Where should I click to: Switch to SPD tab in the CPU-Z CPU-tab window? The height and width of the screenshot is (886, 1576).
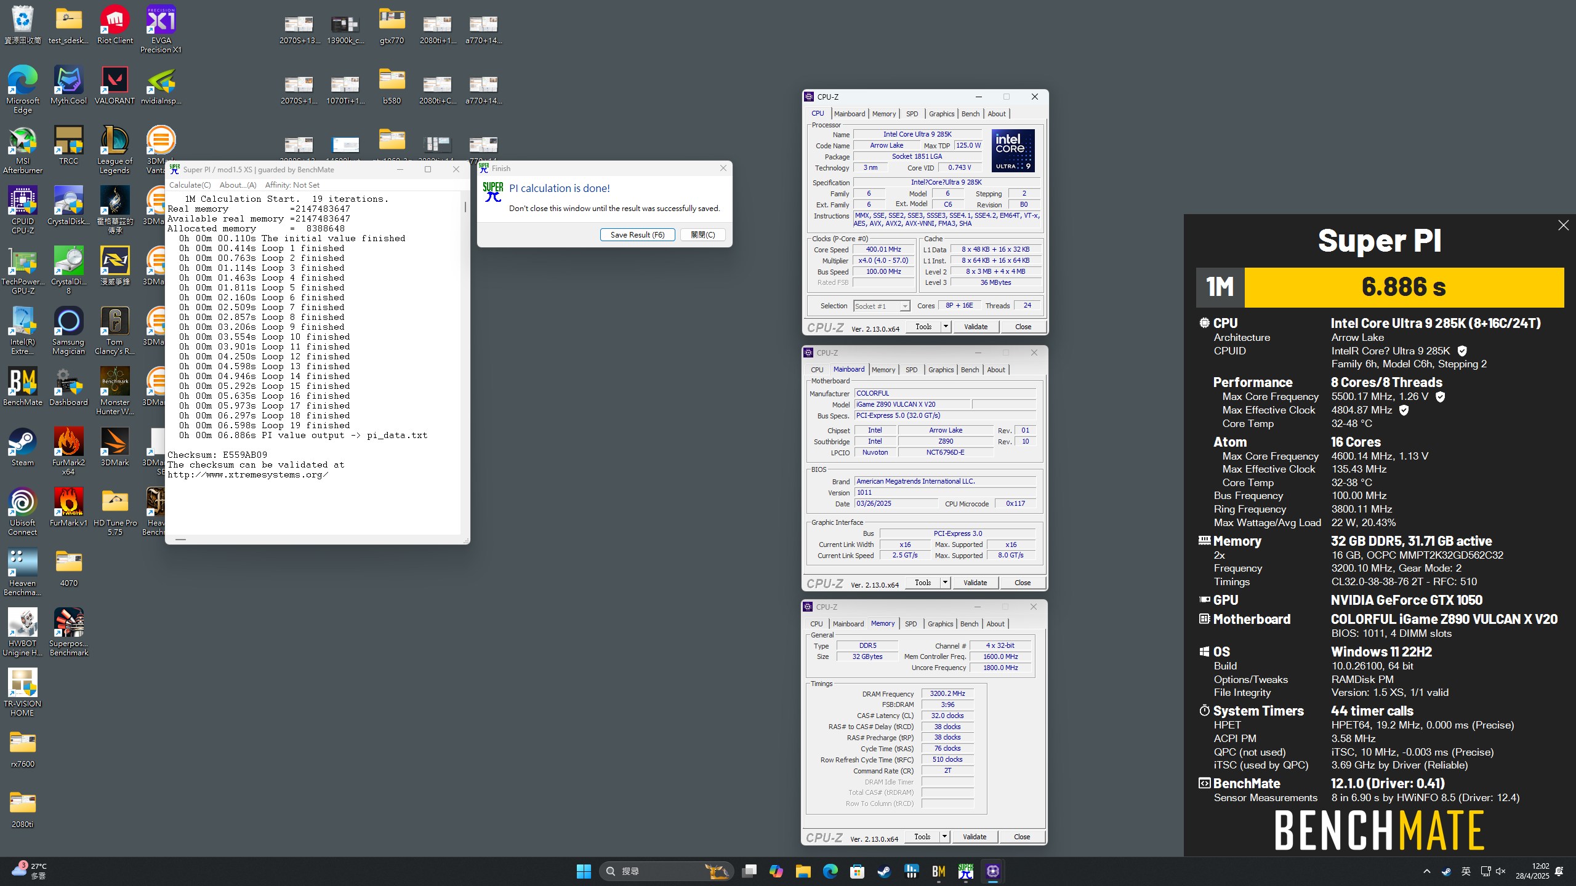pyautogui.click(x=912, y=114)
